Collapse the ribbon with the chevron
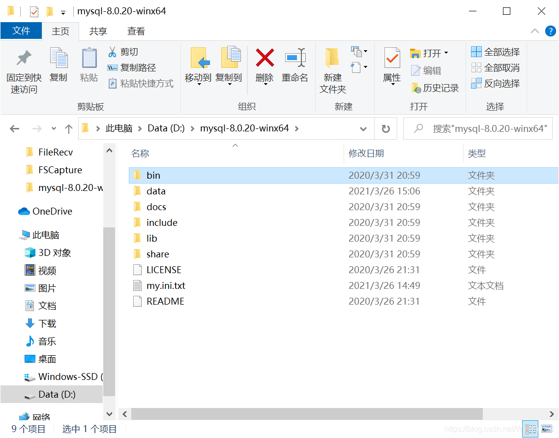The image size is (559, 438). pyautogui.click(x=535, y=31)
